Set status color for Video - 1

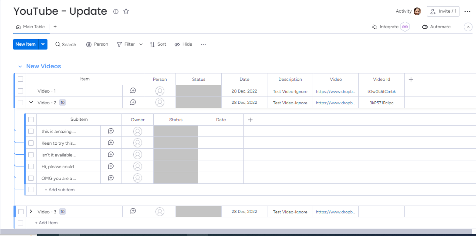click(199, 91)
